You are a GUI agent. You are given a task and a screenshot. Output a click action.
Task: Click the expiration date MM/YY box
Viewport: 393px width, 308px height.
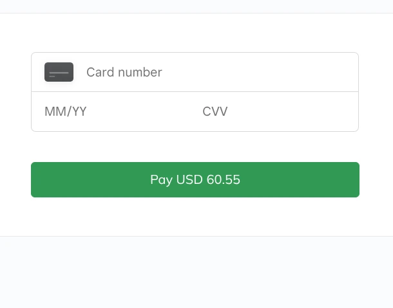pyautogui.click(x=110, y=112)
